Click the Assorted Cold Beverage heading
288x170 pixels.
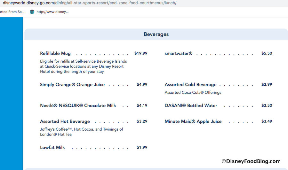pos(190,85)
